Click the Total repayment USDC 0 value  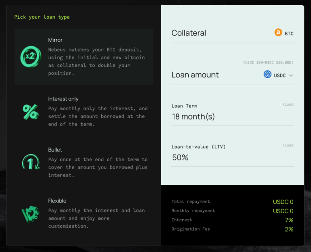pyautogui.click(x=283, y=202)
